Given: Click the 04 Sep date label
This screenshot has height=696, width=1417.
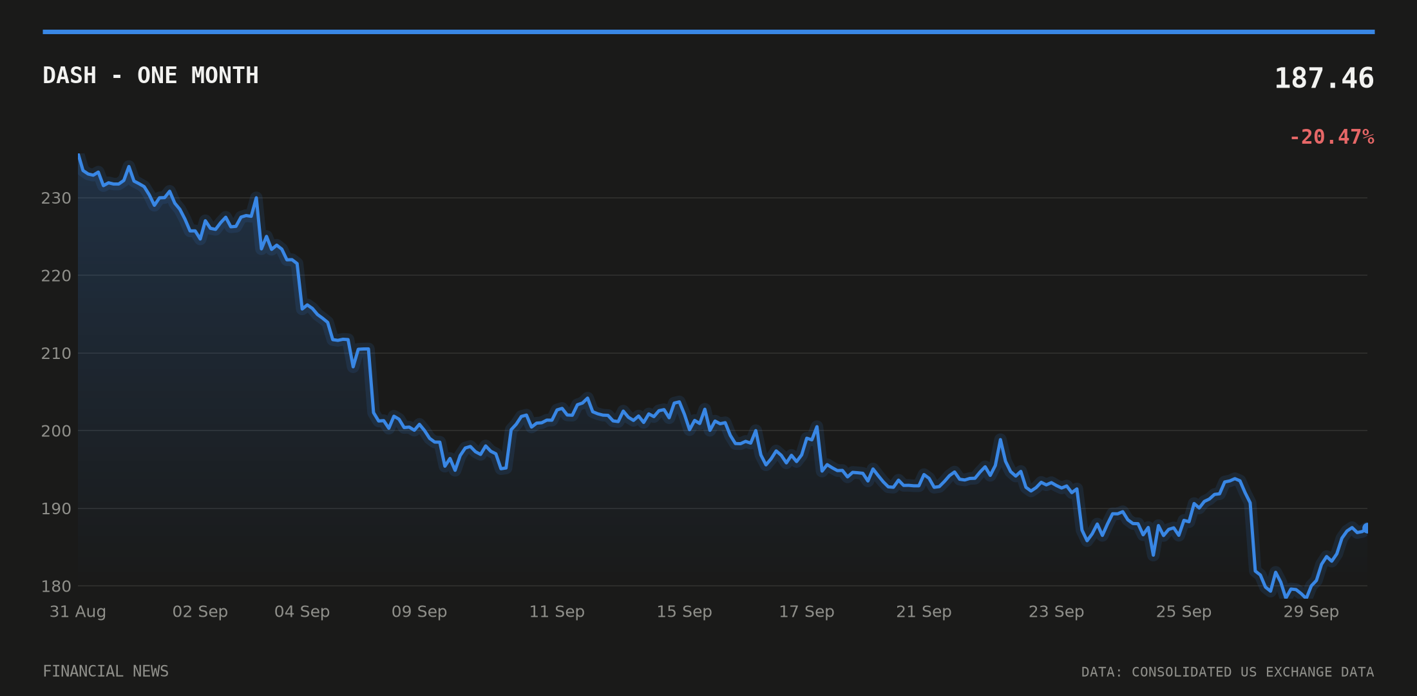Looking at the screenshot, I should (302, 612).
